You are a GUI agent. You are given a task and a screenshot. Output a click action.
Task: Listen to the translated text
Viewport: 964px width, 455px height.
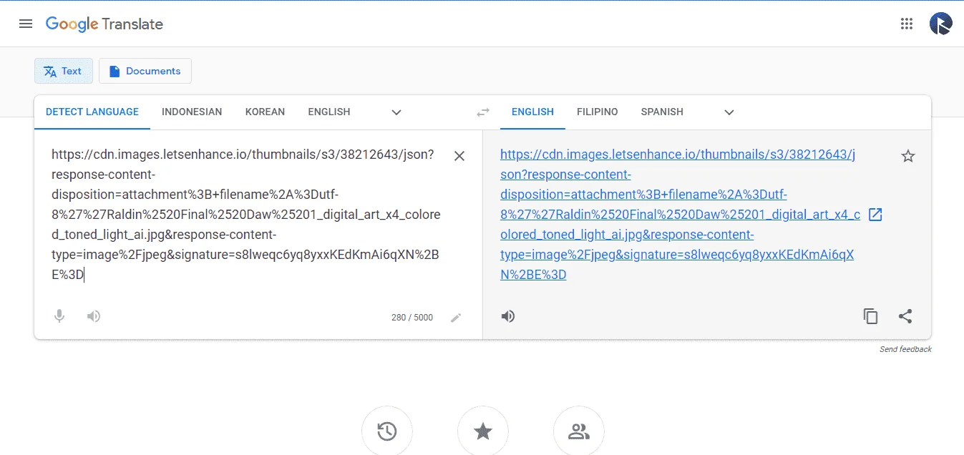coord(508,316)
